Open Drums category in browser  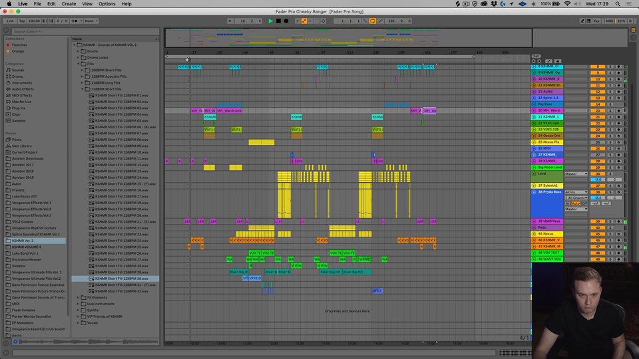(17, 76)
